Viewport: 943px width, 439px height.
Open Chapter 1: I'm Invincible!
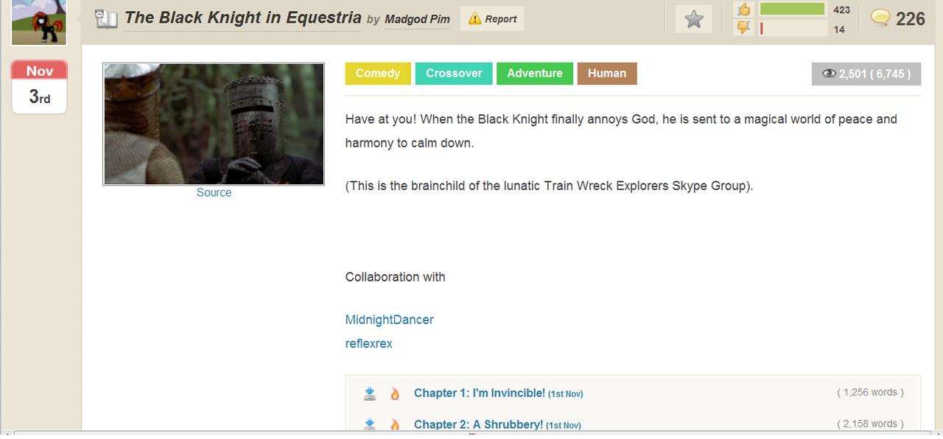[x=480, y=393]
